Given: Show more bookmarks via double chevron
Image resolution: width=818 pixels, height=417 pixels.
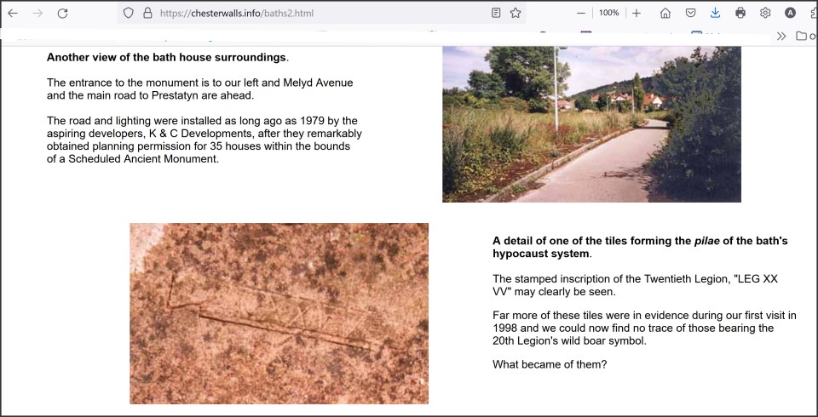Looking at the screenshot, I should [781, 36].
